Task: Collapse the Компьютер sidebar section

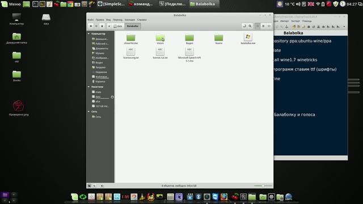Action: 88,34
